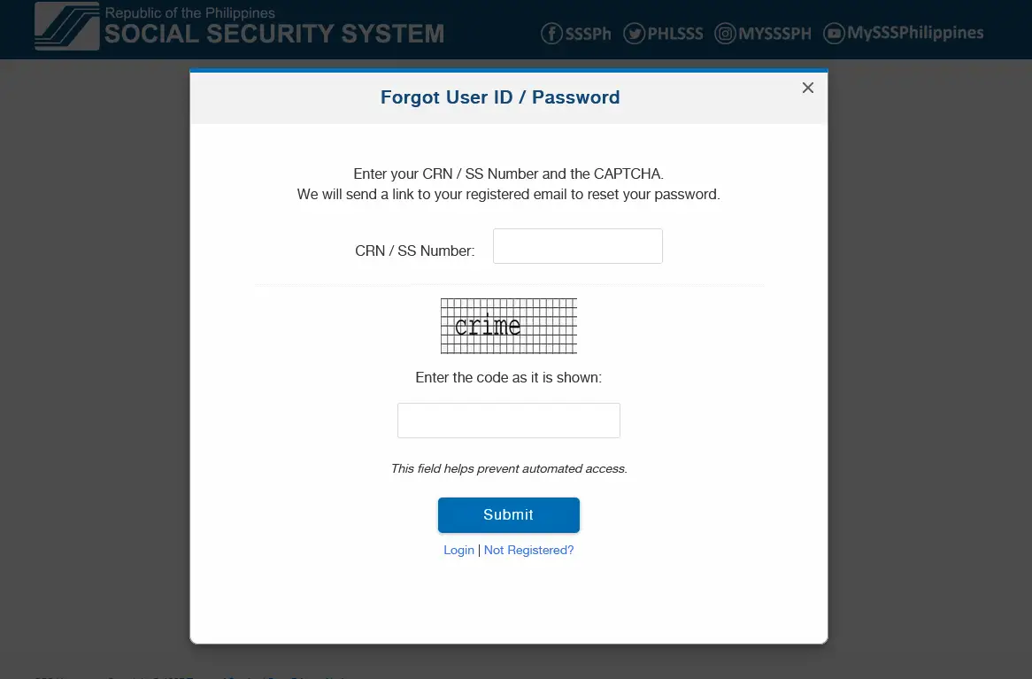Click the PHLSSS Twitter icon

[635, 34]
